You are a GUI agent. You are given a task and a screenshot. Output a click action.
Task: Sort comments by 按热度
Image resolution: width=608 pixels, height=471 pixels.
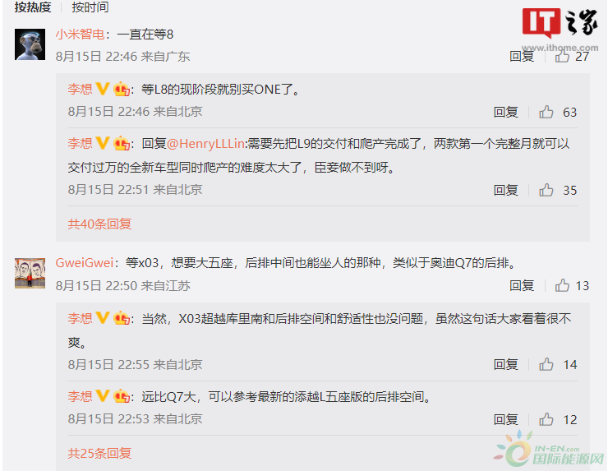(33, 7)
